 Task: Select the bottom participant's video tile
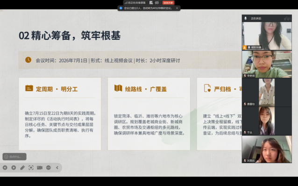coord(267,149)
